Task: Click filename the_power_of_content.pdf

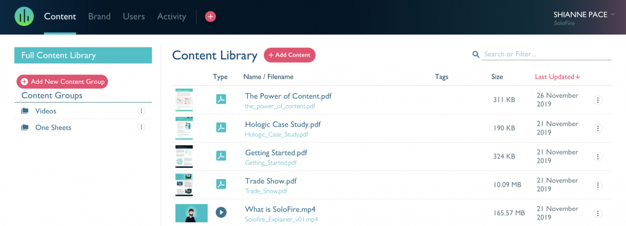Action: tap(280, 106)
